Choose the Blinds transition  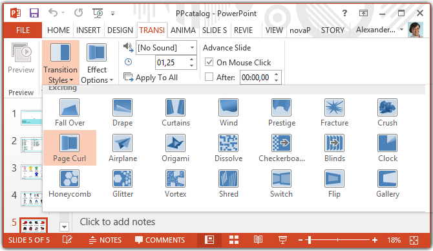coord(334,148)
